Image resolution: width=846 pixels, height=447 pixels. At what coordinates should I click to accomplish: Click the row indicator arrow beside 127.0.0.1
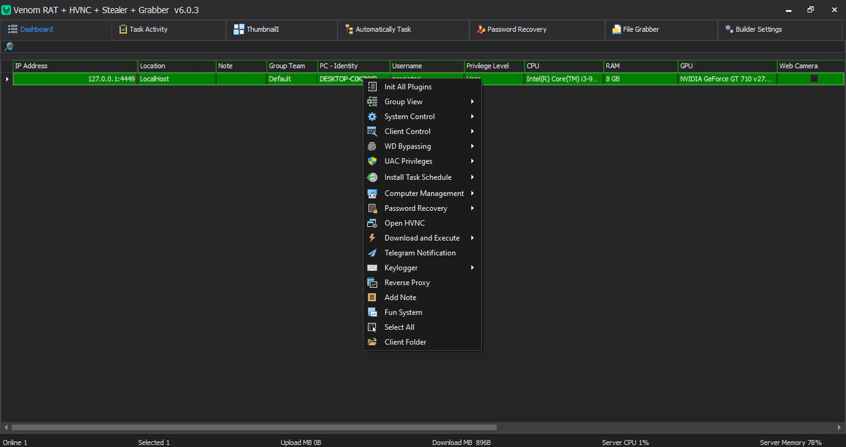7,79
